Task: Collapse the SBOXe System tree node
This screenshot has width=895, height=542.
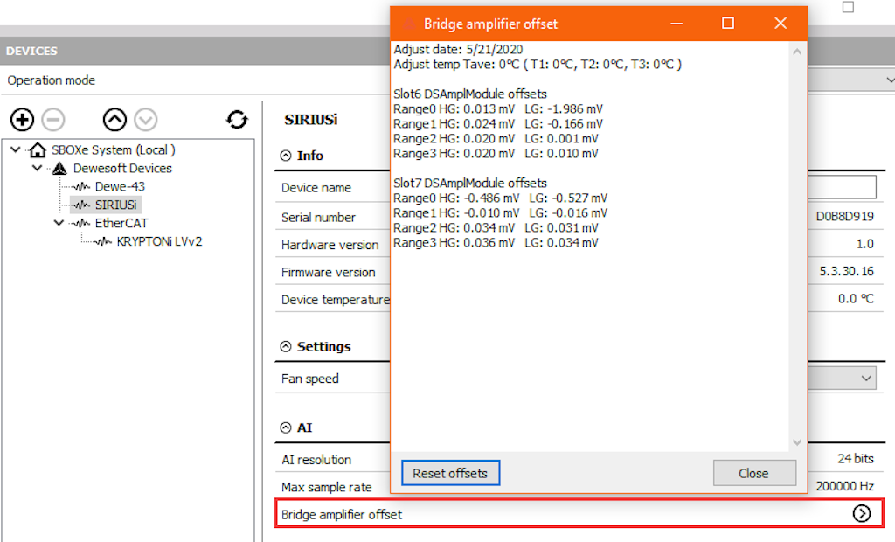Action: [x=16, y=149]
